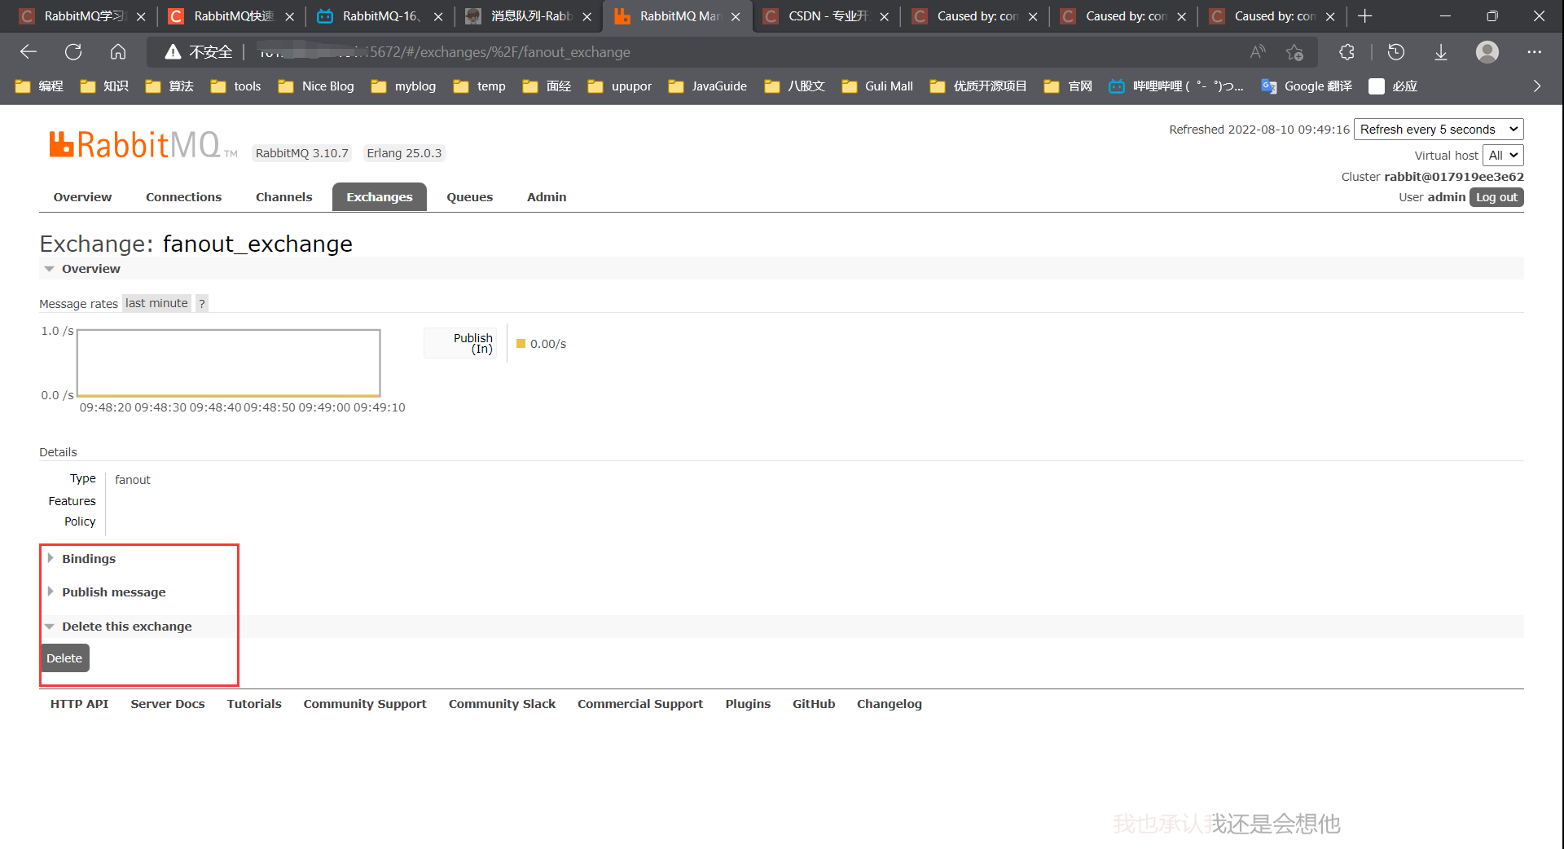
Task: Switch to the Queues tab
Action: [x=469, y=197]
